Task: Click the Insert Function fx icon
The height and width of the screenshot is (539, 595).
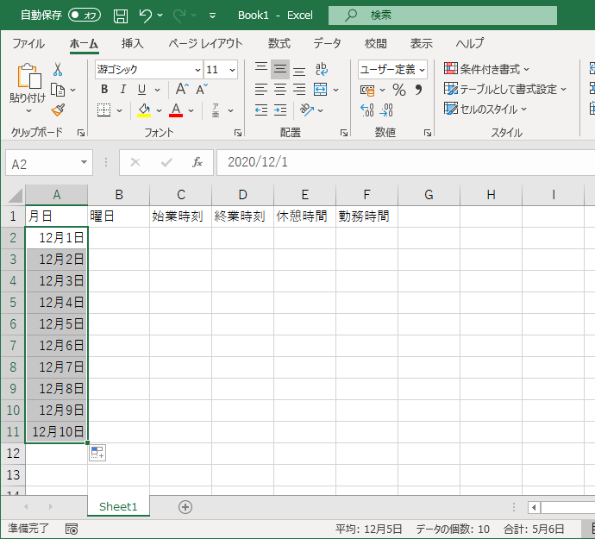Action: pos(197,162)
